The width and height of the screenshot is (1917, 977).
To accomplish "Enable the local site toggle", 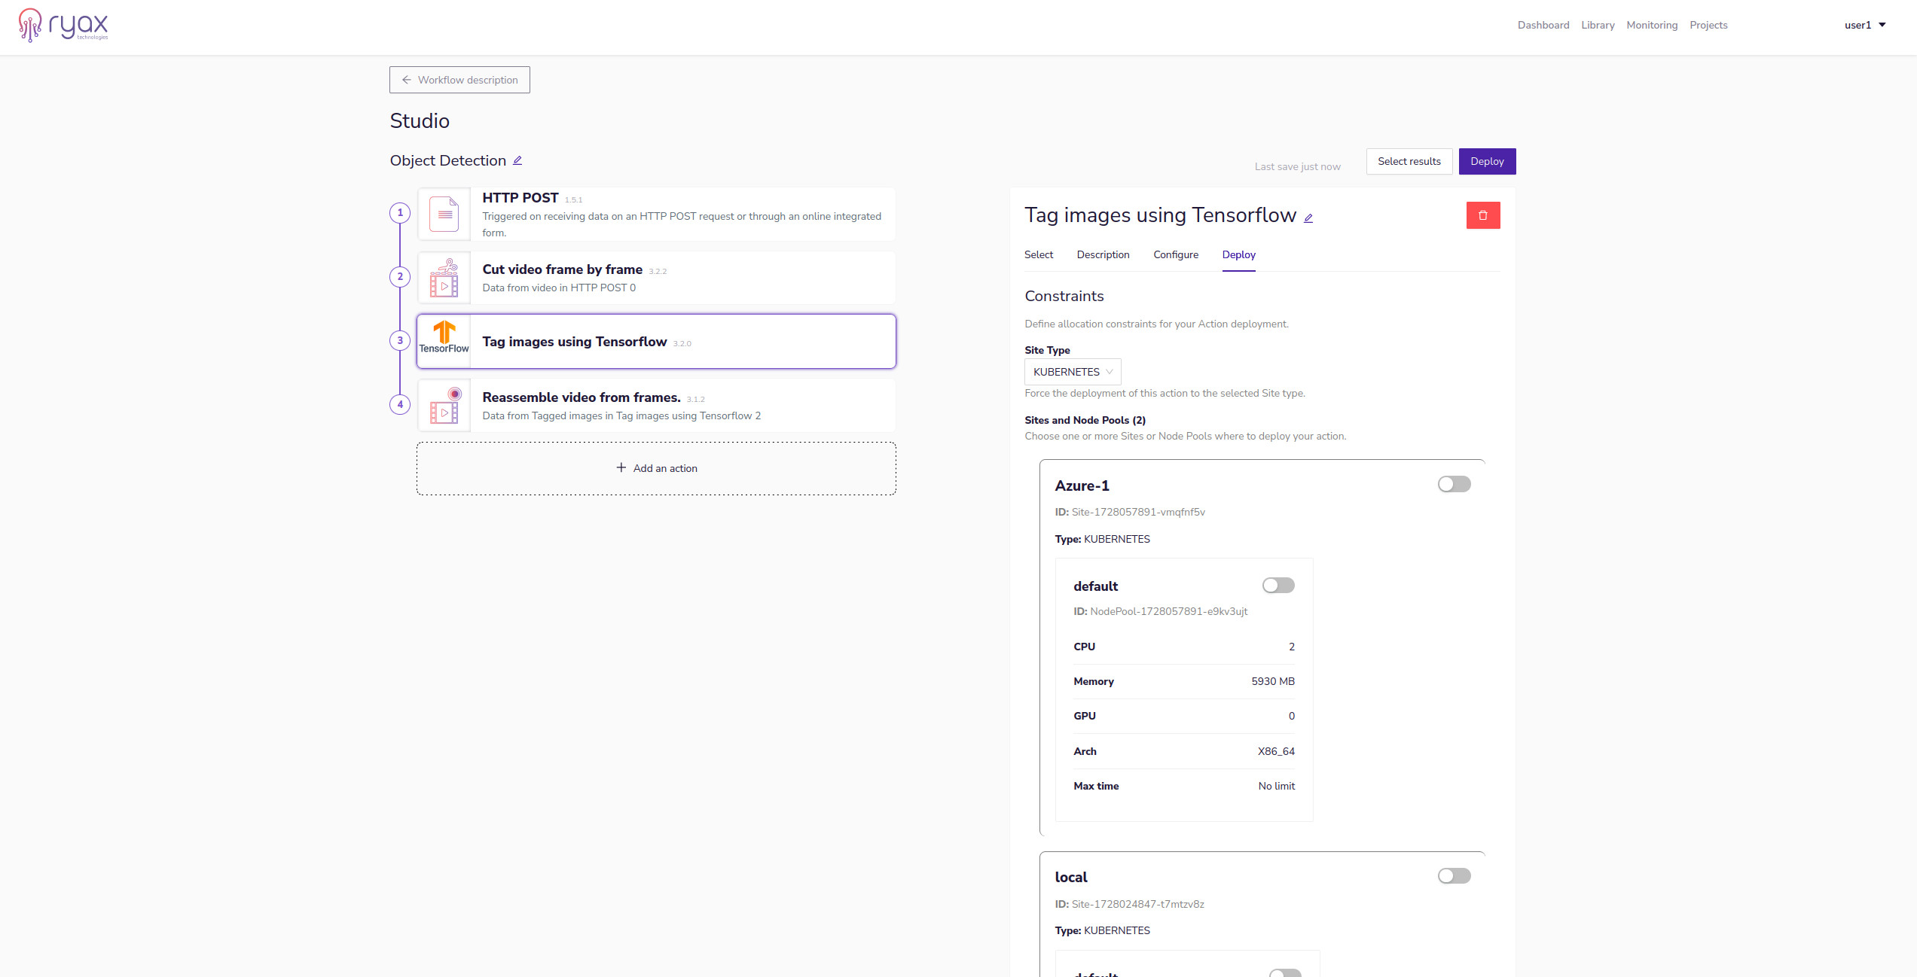I will (x=1454, y=875).
